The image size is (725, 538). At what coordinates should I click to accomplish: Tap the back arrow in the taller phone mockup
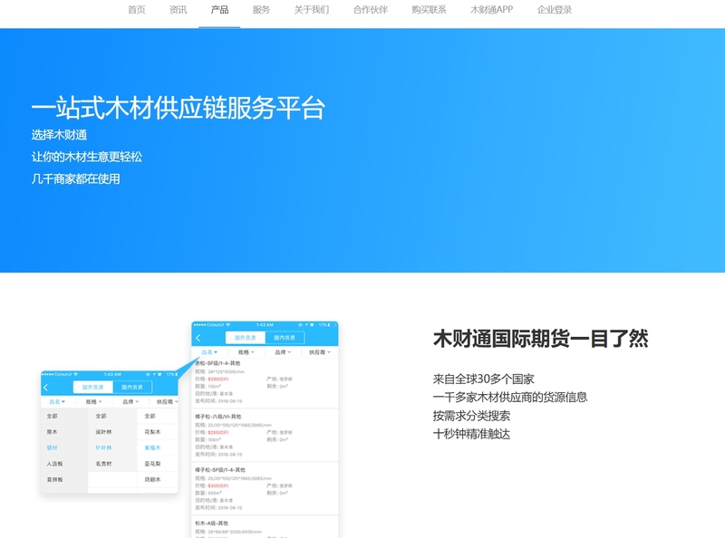pyautogui.click(x=198, y=338)
